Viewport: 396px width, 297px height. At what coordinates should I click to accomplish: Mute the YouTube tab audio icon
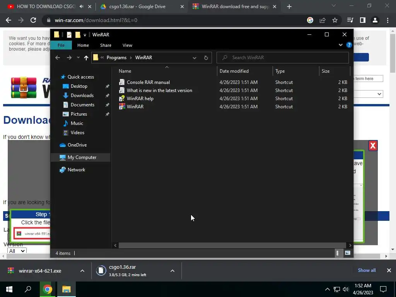(x=81, y=7)
